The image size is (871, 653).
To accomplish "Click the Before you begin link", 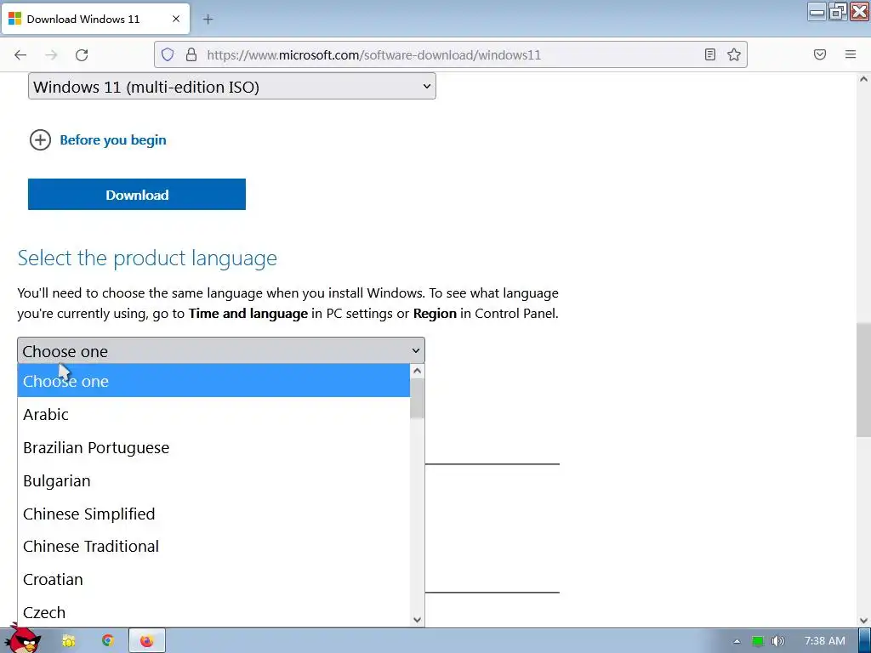I will point(113,140).
